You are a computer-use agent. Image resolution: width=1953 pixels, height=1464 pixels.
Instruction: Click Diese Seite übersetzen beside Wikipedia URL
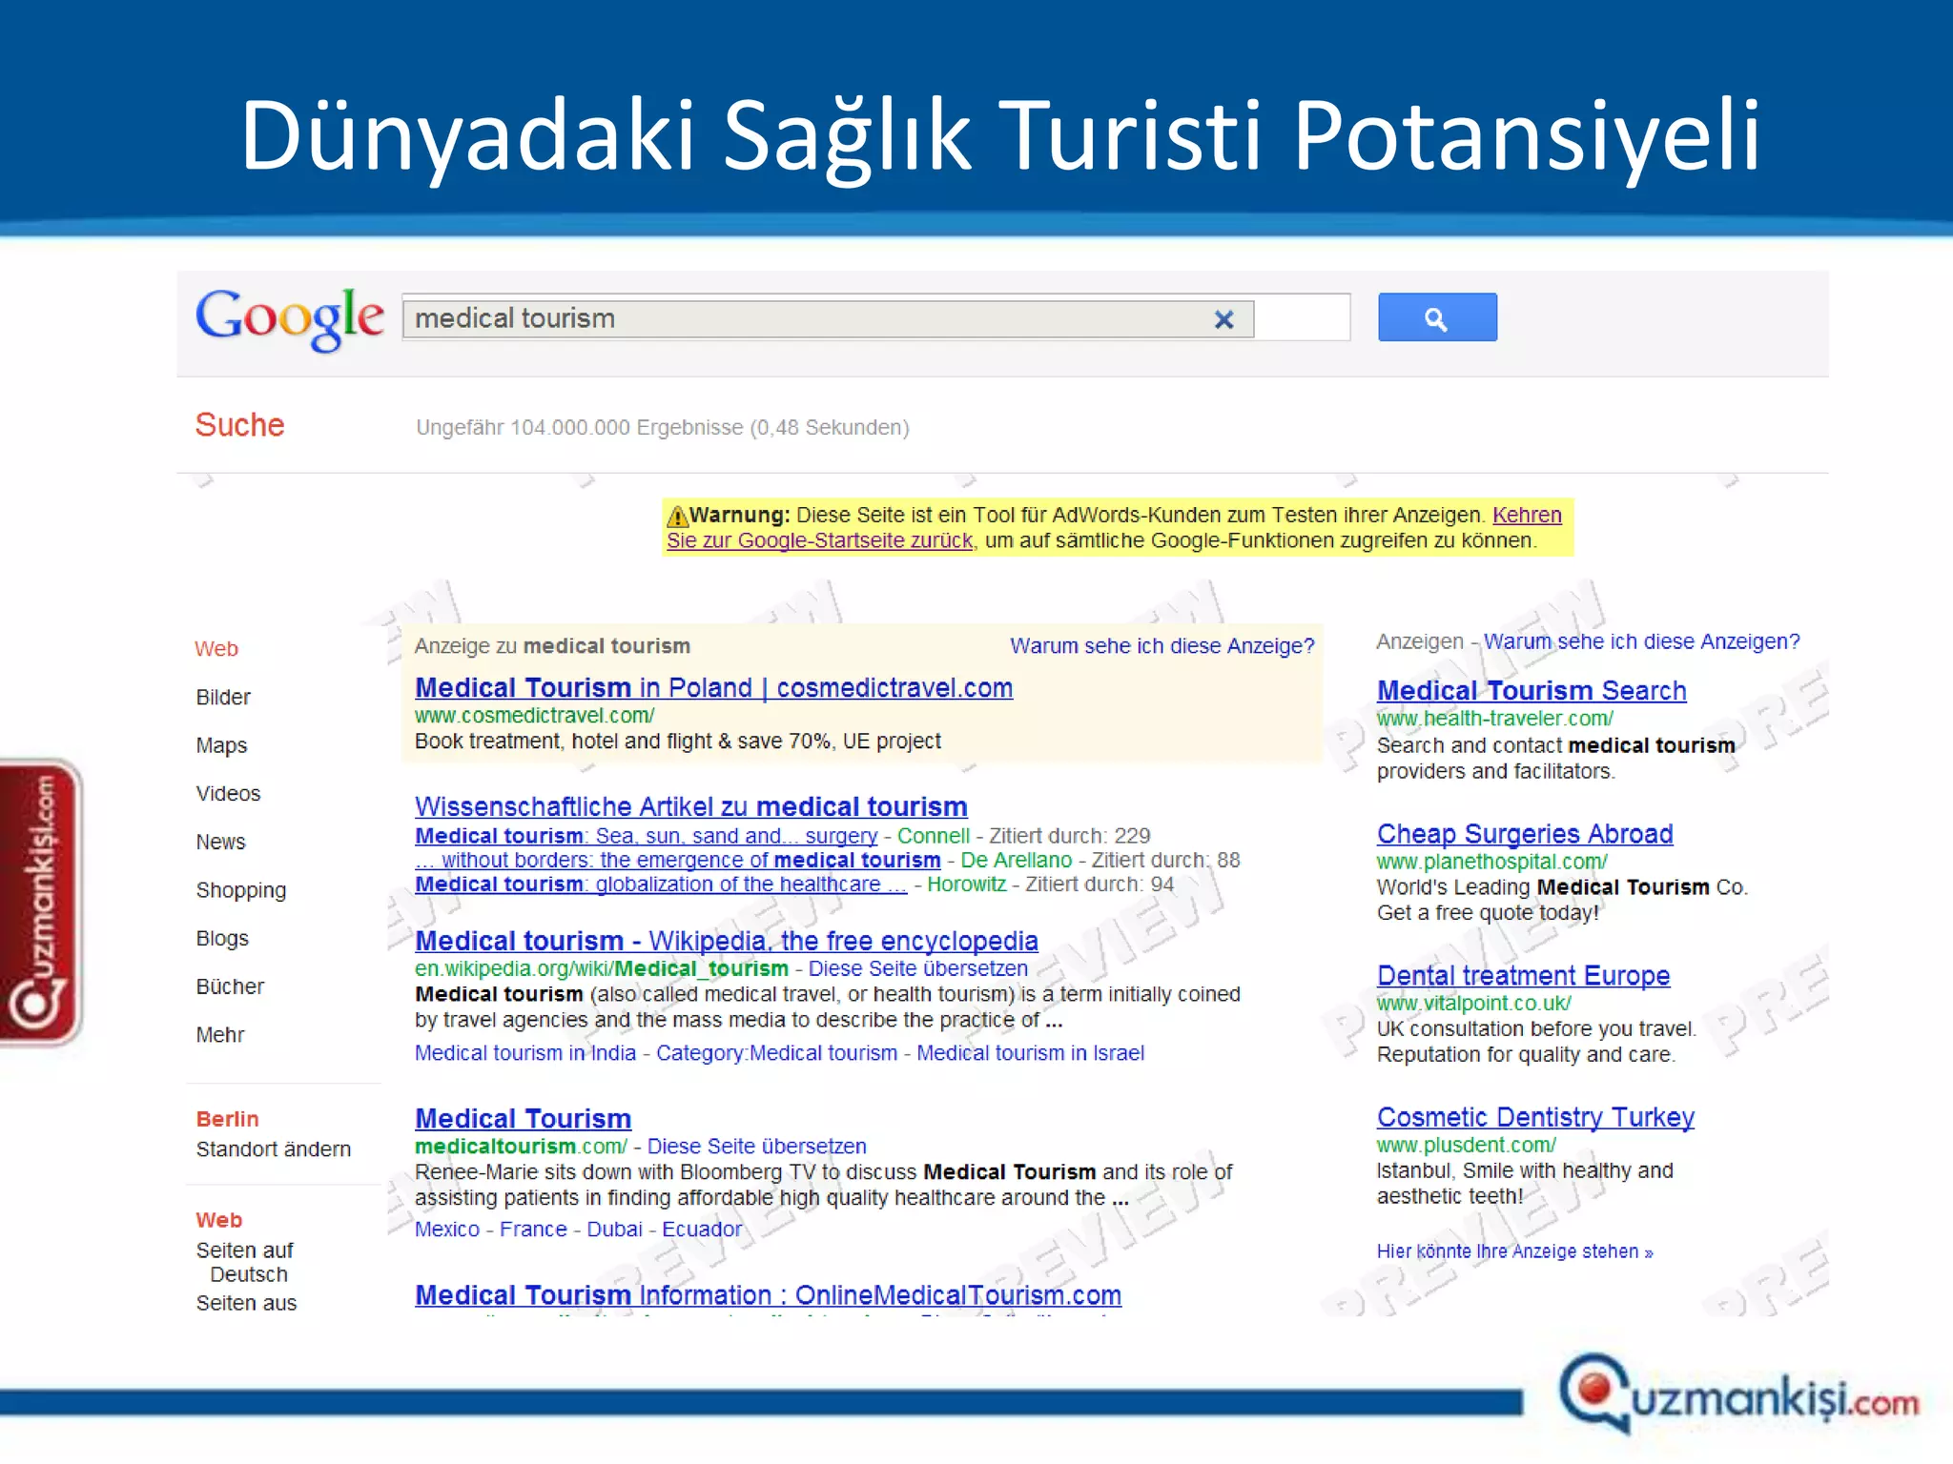(x=918, y=969)
